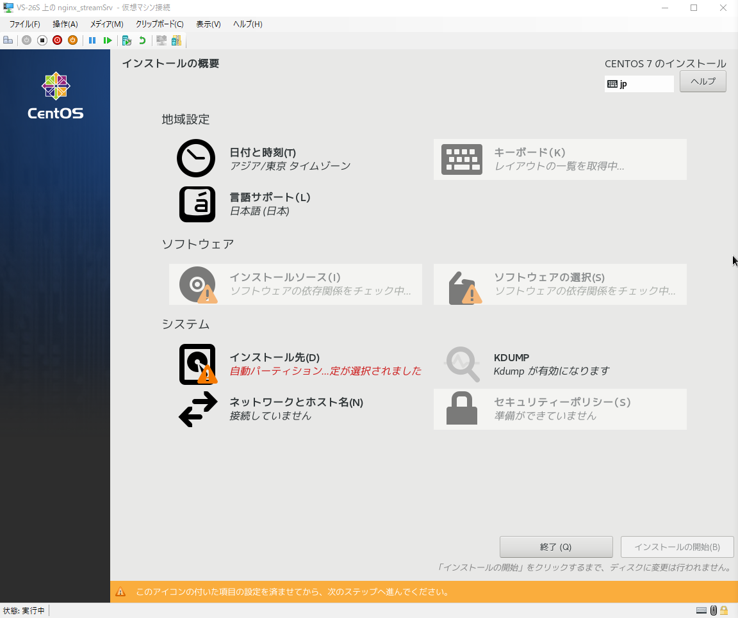Send Ctrl+Alt+Delete using the toolbar icon

coord(8,40)
